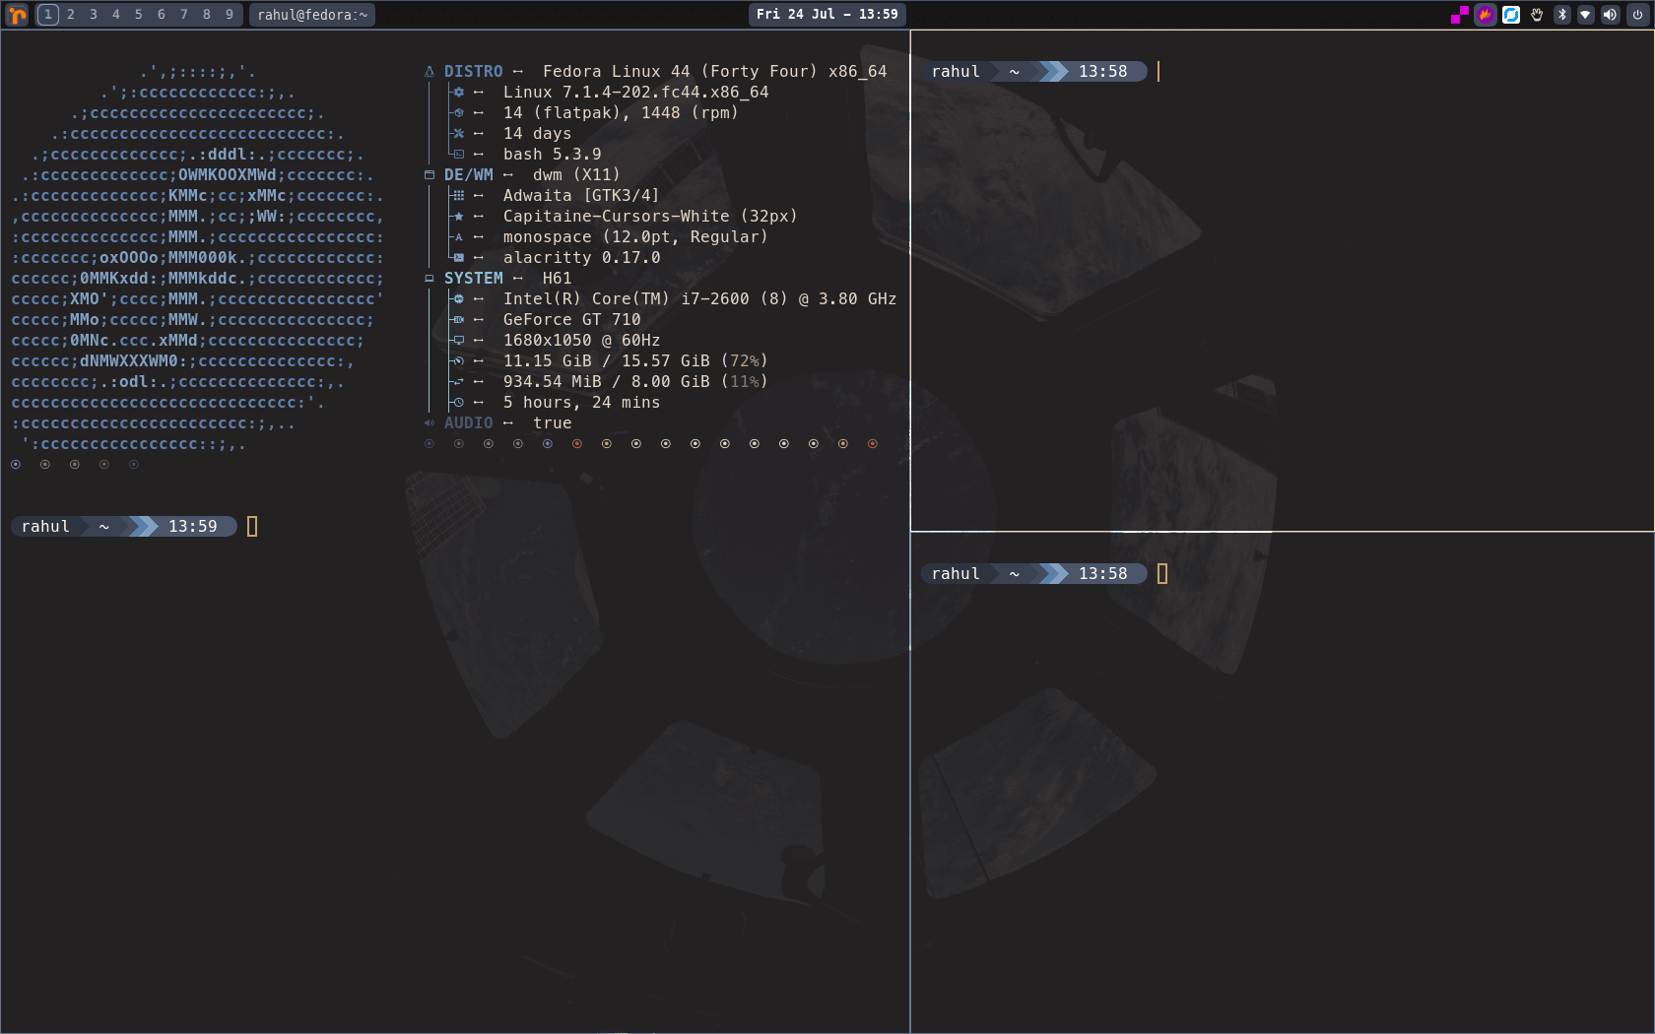Viewport: 1655px width, 1034px height.
Task: Click the clock icon beside uptime line
Action: [458, 402]
